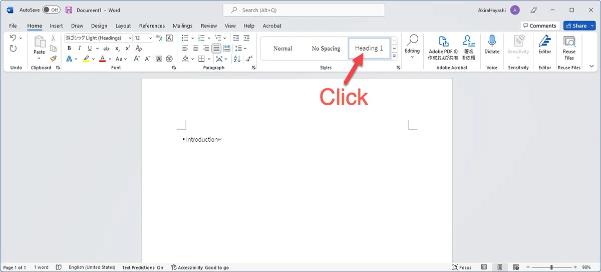The height and width of the screenshot is (272, 601).
Task: Switch to Insert tab
Action: pyautogui.click(x=56, y=26)
